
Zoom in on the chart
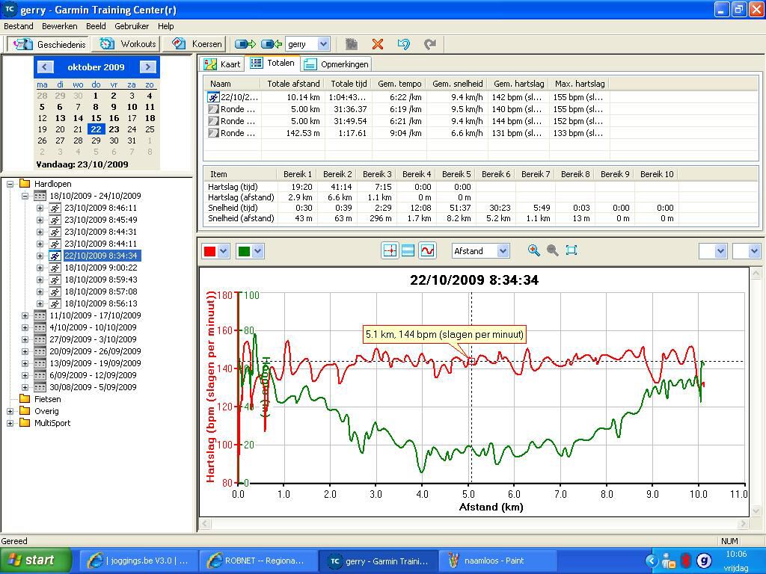533,250
